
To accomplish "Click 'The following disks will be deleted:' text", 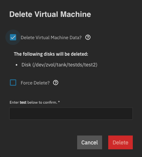I will tap(51, 54).
